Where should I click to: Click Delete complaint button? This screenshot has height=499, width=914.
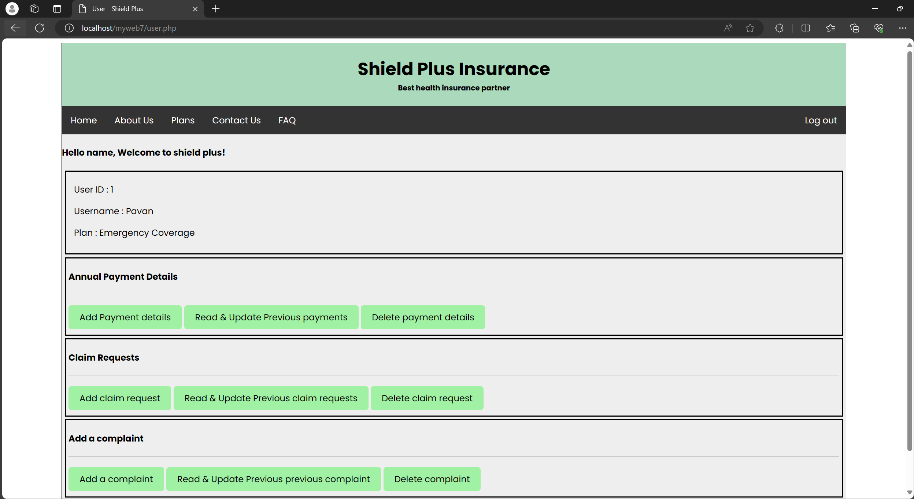[432, 479]
